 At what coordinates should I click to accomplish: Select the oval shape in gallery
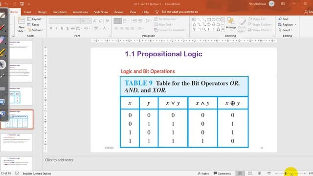214,20
